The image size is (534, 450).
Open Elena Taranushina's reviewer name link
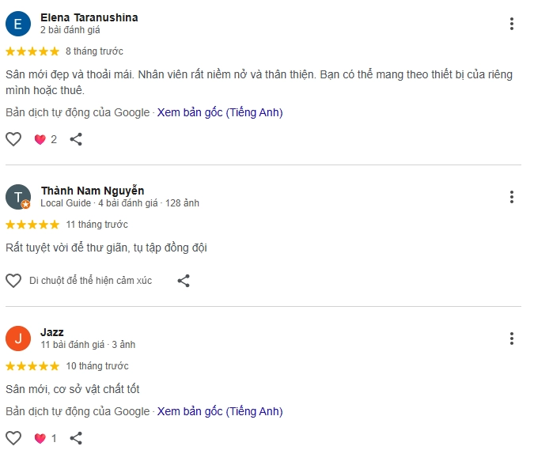(x=89, y=17)
